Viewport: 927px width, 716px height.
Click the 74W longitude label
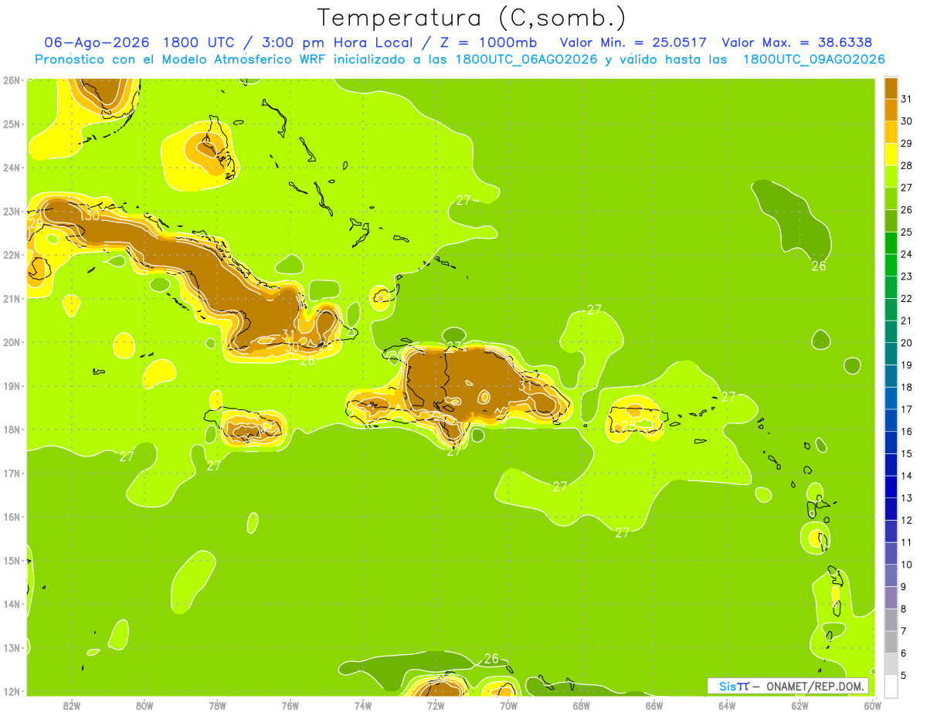[x=362, y=705]
